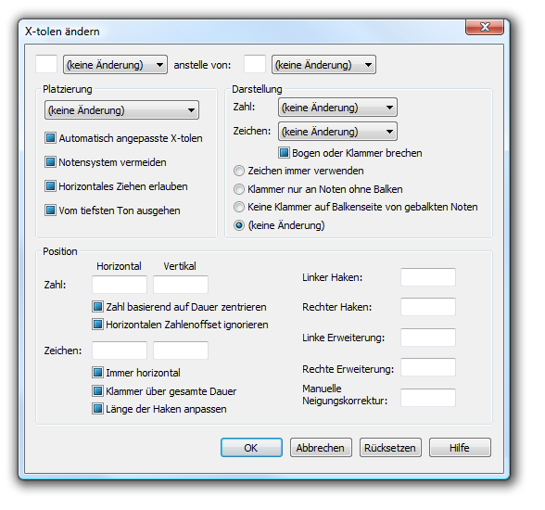Toggle Automatisch angepasste X-tolen checkbox
This screenshot has width=545, height=510.
[50, 138]
